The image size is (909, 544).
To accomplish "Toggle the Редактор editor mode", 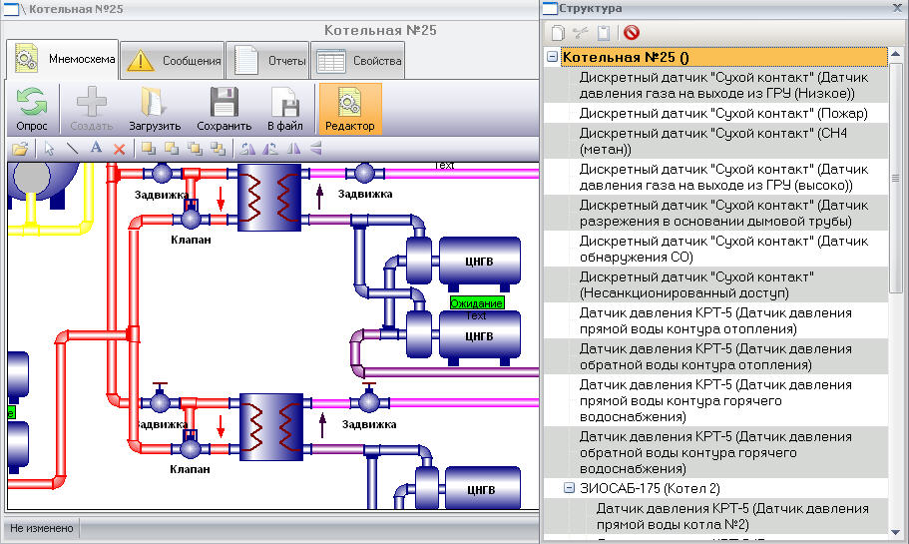I will pyautogui.click(x=349, y=109).
